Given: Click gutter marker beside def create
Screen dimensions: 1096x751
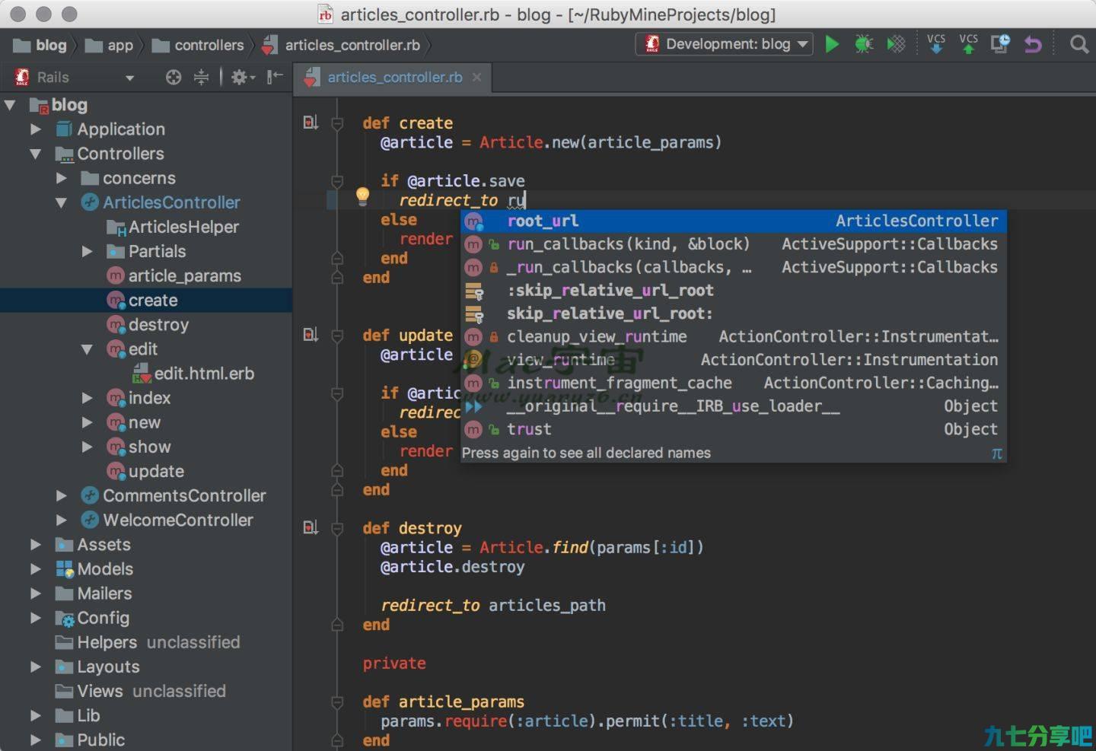Looking at the screenshot, I should tap(311, 123).
